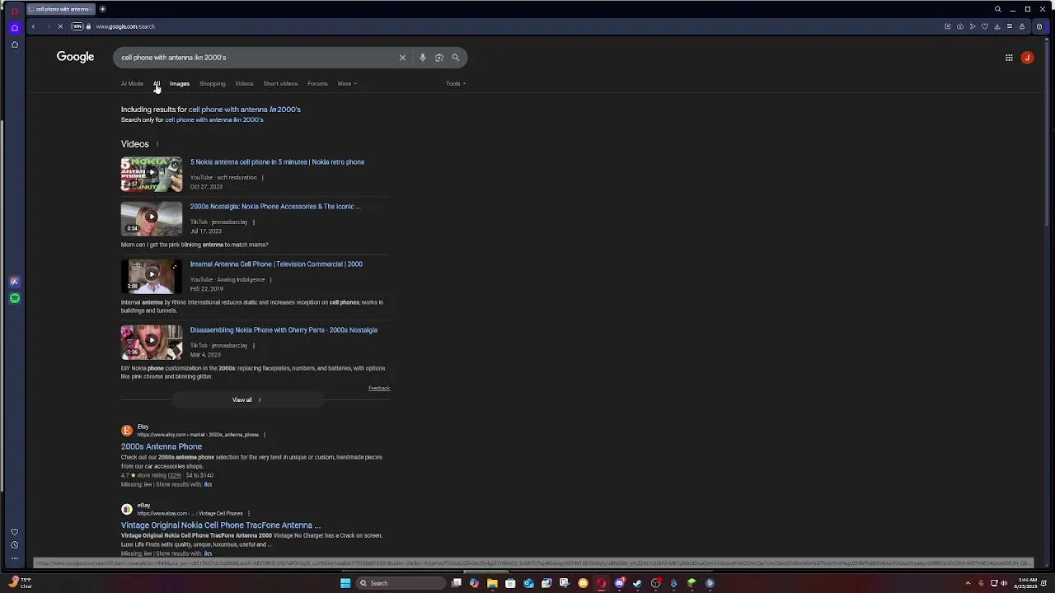Image resolution: width=1055 pixels, height=593 pixels.
Task: Open the send flow arrow icon
Action: click(x=972, y=26)
